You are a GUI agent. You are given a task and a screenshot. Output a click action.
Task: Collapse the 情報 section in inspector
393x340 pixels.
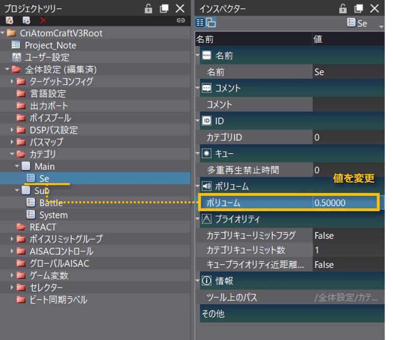(x=197, y=281)
